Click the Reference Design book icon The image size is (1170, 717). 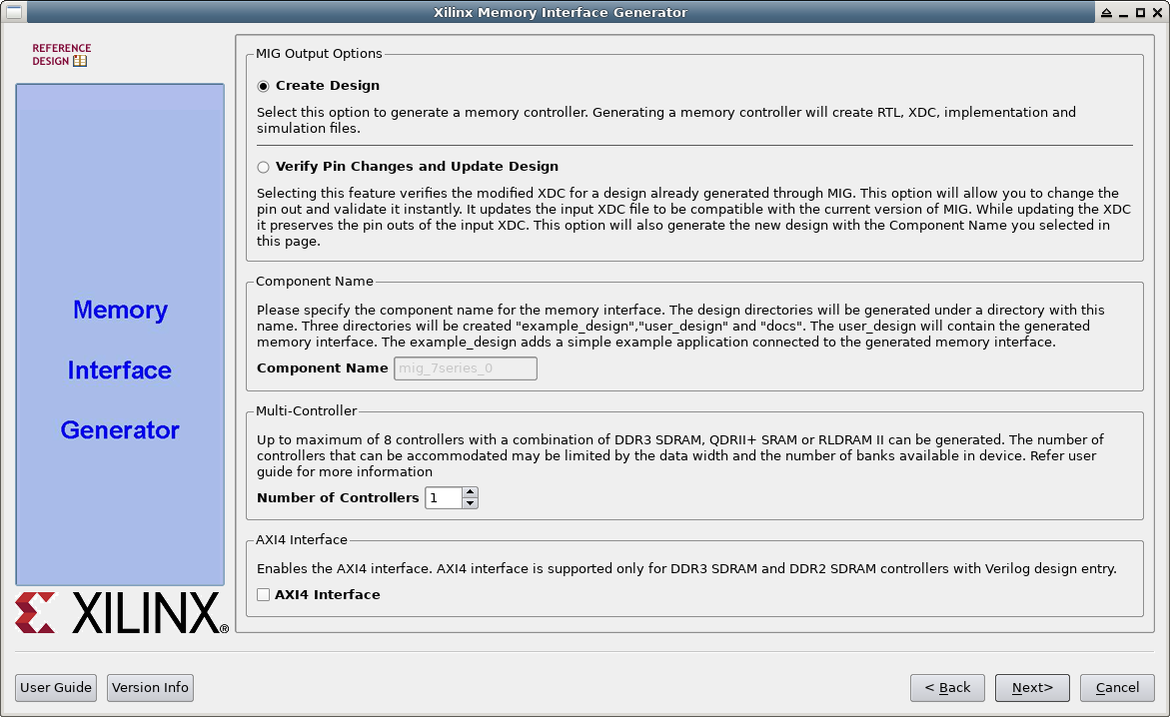pyautogui.click(x=80, y=61)
